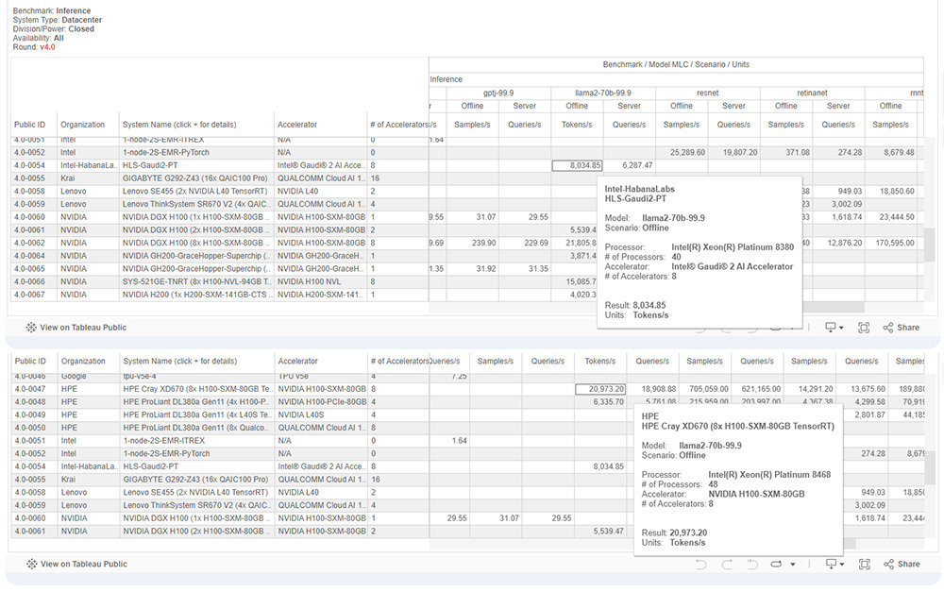Click the replay/reset icon in the bottom toolbar
Viewport: 944px width, 592px height.
tap(752, 564)
